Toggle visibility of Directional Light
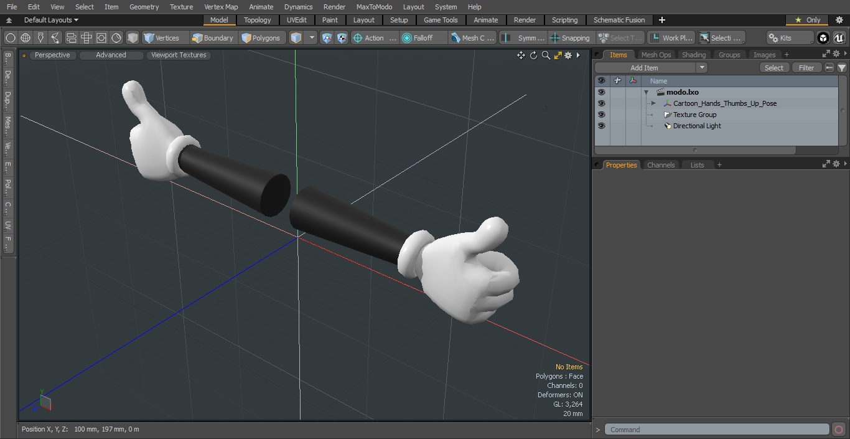 click(601, 126)
